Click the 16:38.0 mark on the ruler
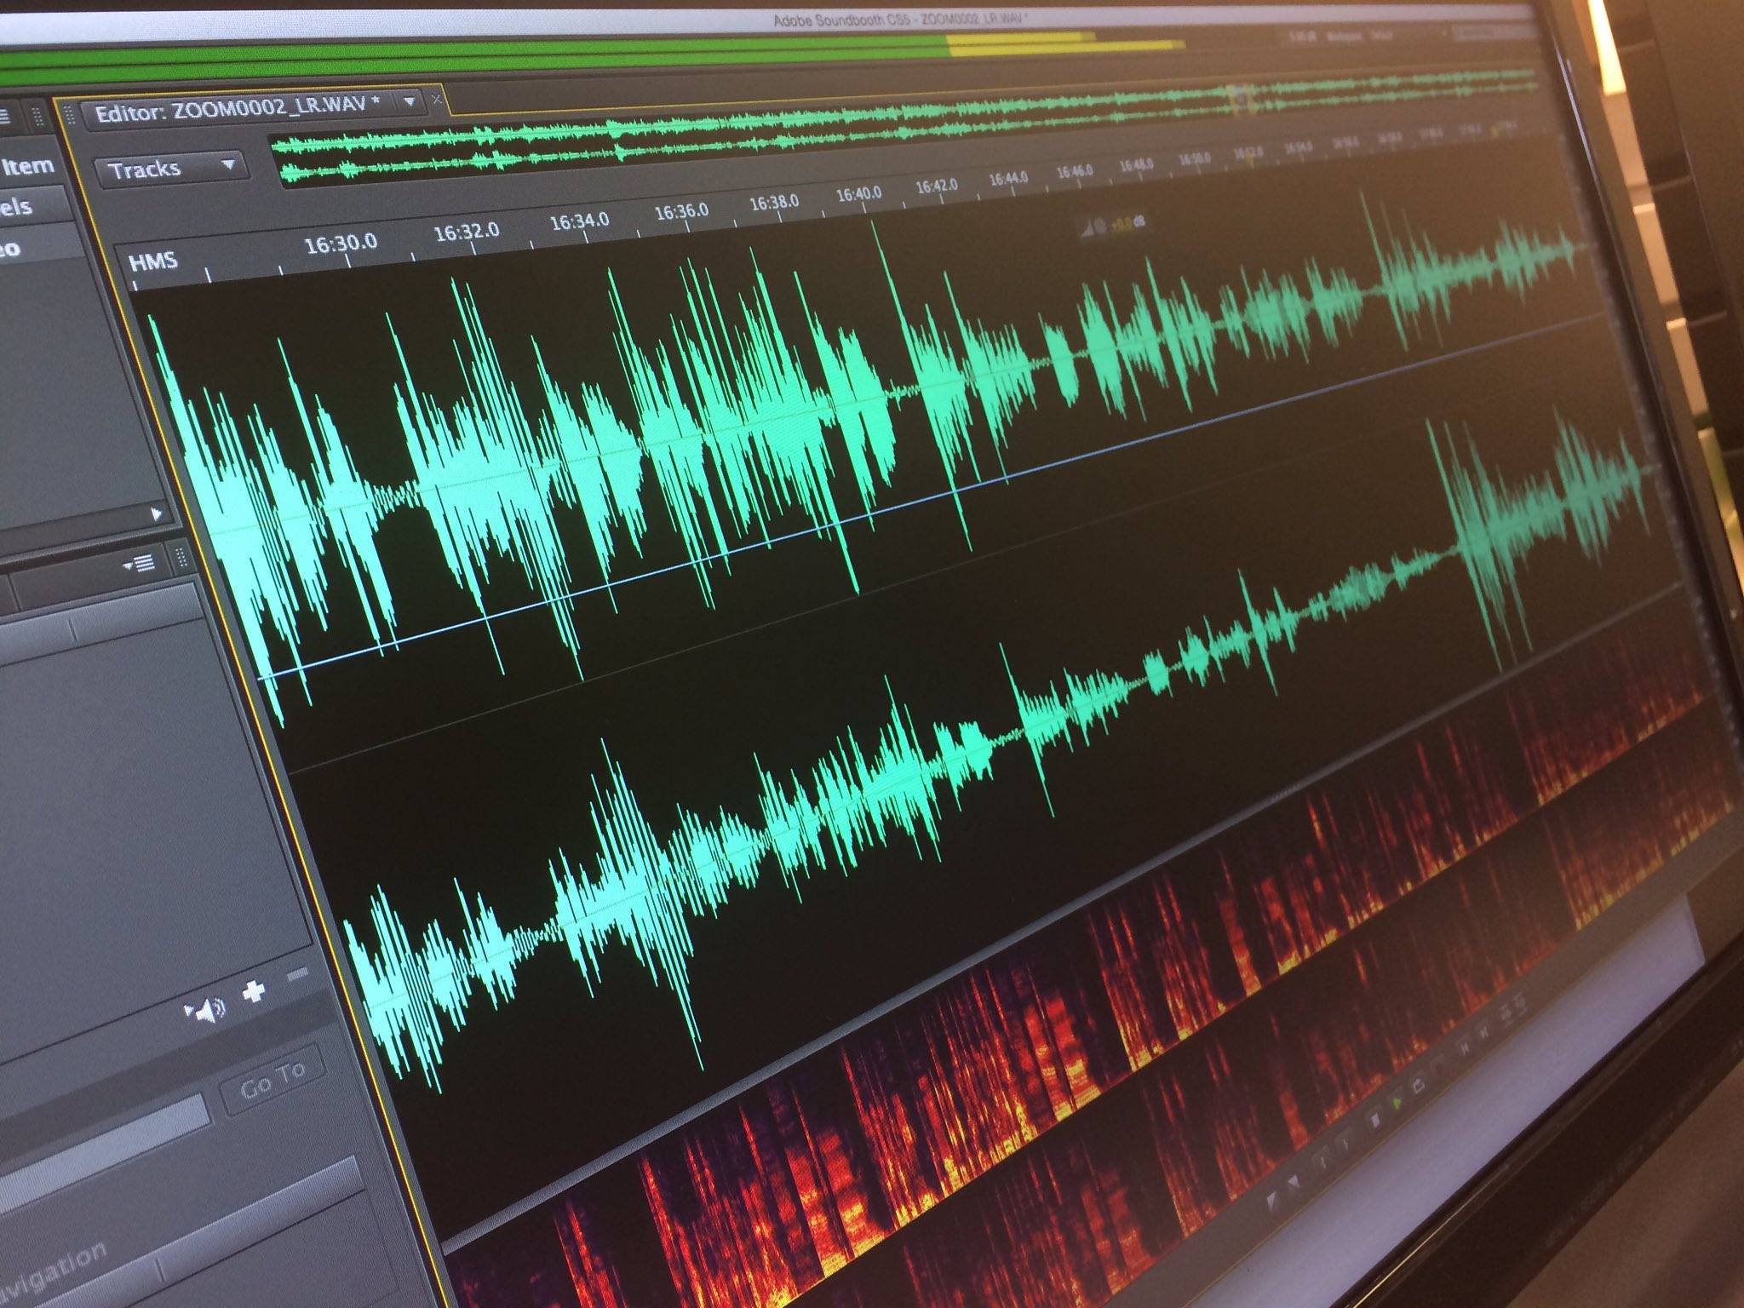The image size is (1744, 1308). tap(774, 203)
